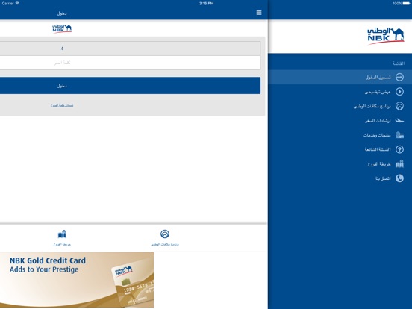Tap the products and services icon
Screen dimensions: 412x309
pos(399,135)
